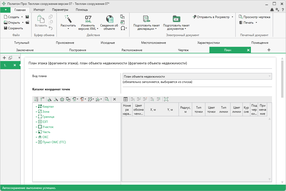Close the План tab

click(248, 50)
